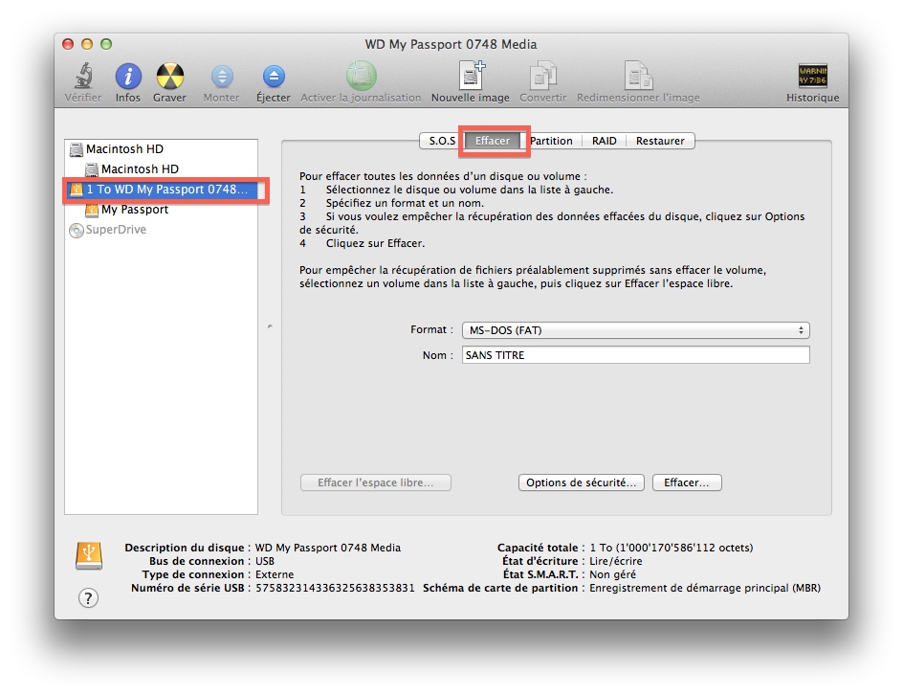Click the Graver burn icon

[x=169, y=77]
